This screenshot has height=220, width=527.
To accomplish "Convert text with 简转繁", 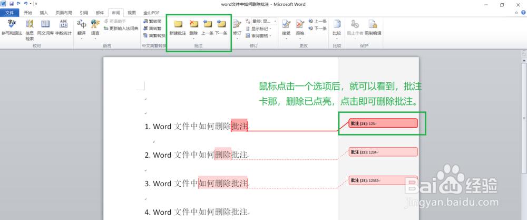I will (x=152, y=28).
